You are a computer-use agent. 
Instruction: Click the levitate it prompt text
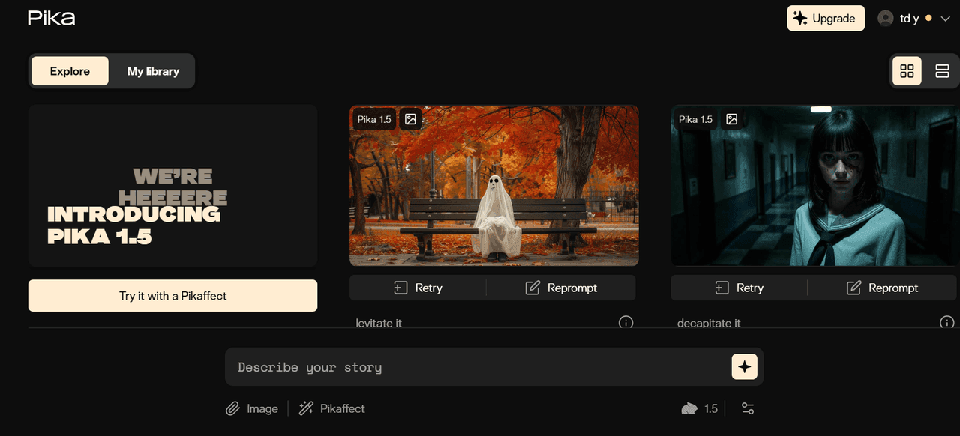click(379, 323)
